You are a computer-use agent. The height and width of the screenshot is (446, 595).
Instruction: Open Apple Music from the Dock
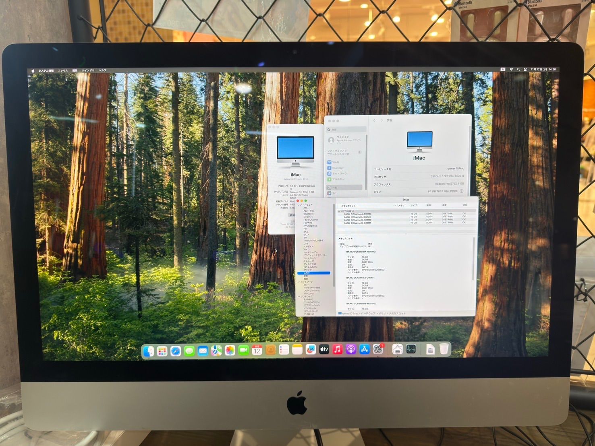(337, 349)
